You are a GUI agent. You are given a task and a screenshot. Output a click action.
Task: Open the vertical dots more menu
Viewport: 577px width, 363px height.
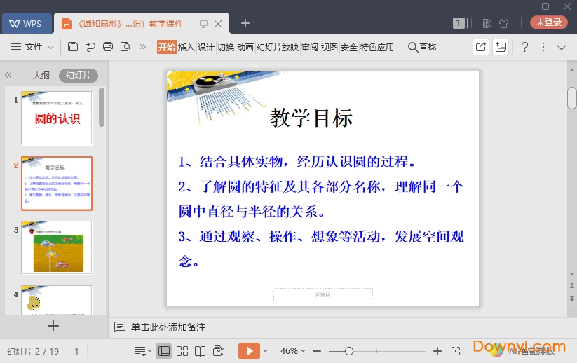(x=543, y=47)
